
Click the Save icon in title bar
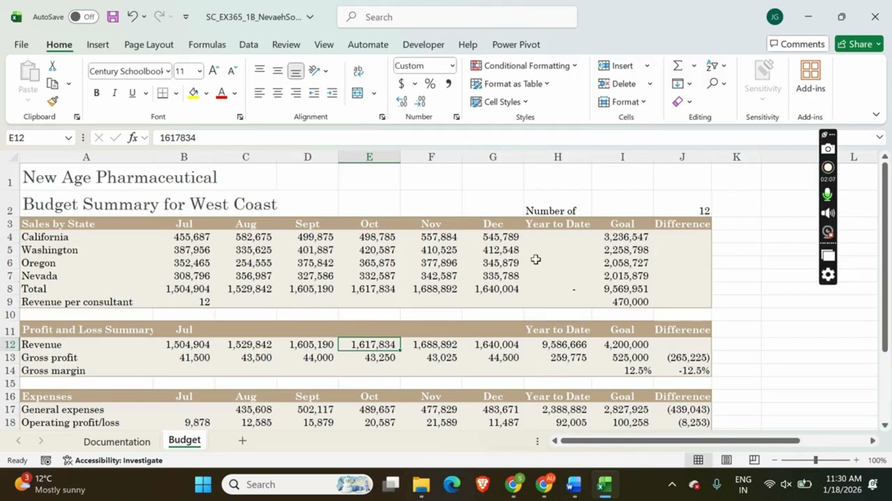(x=112, y=17)
